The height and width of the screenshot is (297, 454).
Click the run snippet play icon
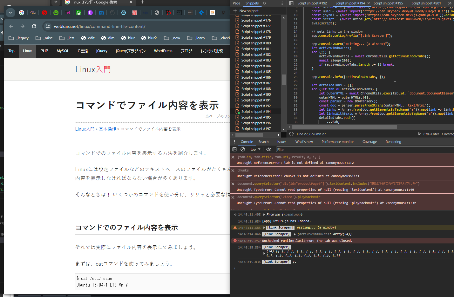tap(419, 134)
